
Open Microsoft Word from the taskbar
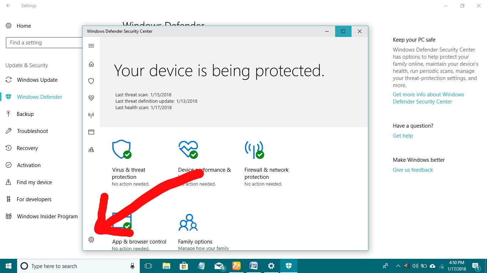point(253,266)
